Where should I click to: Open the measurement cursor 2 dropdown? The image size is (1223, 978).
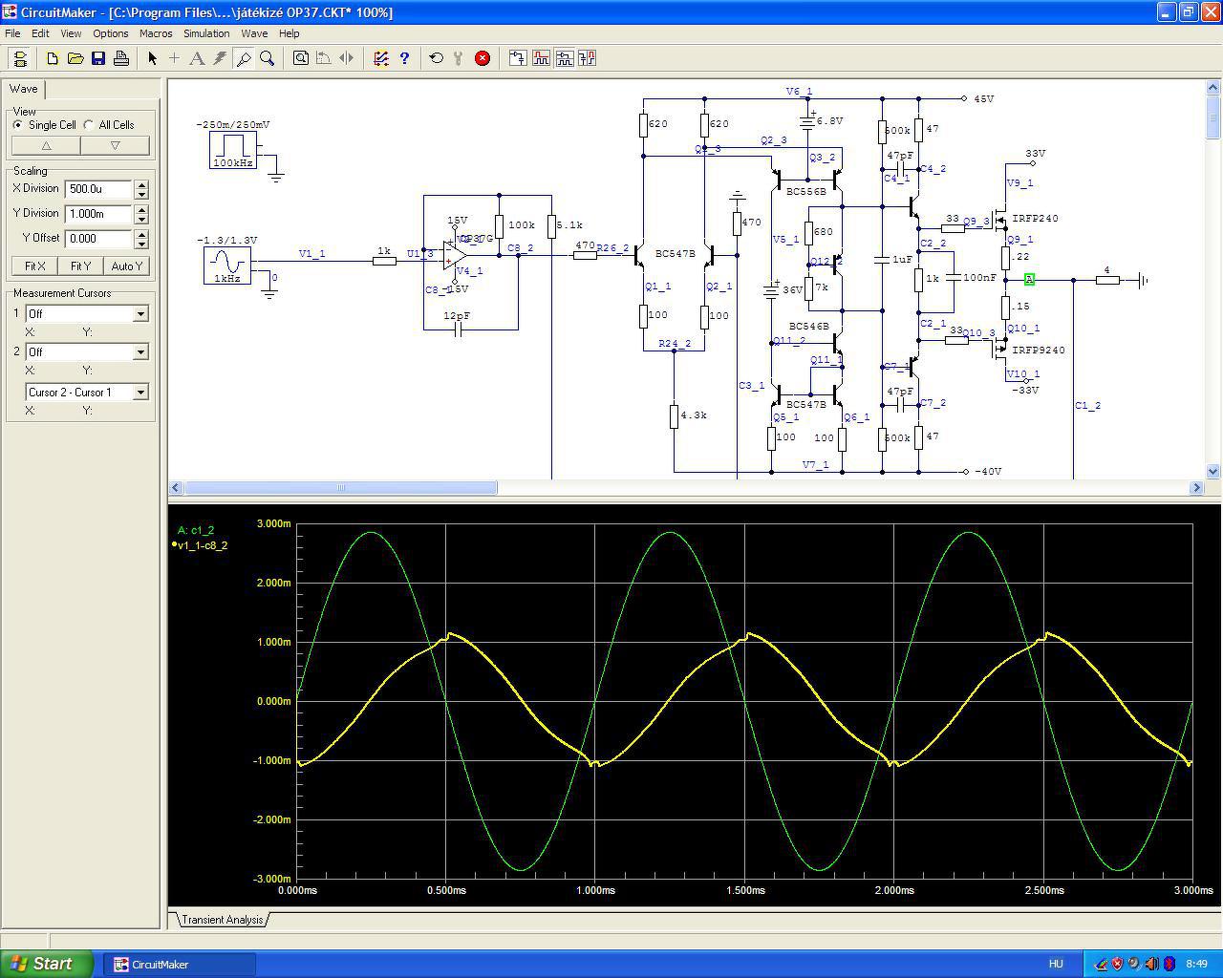click(x=140, y=352)
